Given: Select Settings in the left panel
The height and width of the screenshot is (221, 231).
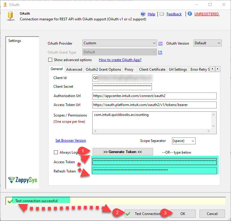Looking at the screenshot, I should 15,41.
